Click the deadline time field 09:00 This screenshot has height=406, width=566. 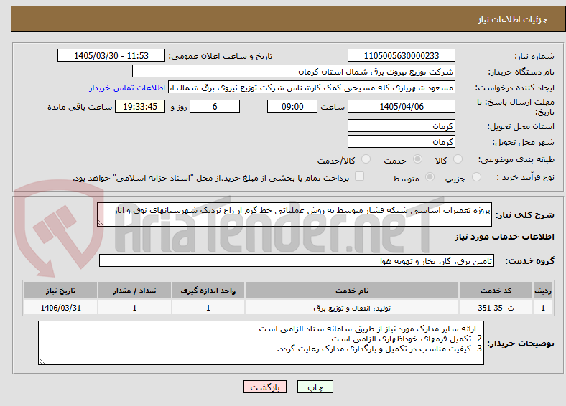pyautogui.click(x=292, y=106)
